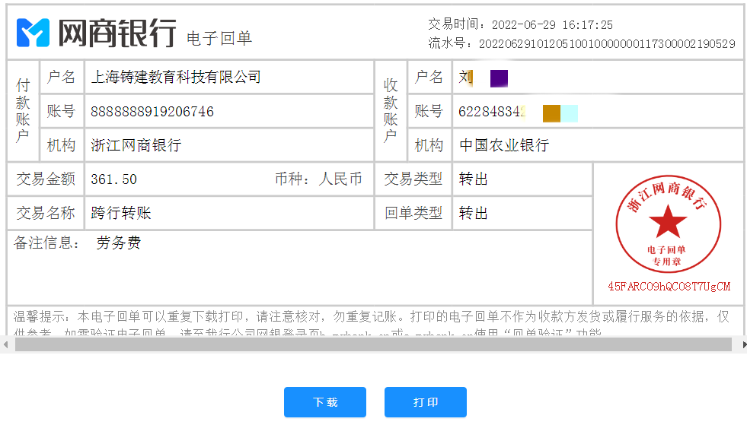Image resolution: width=747 pixels, height=425 pixels.
Task: Click the scrollbar right arrow
Action: click(x=744, y=344)
